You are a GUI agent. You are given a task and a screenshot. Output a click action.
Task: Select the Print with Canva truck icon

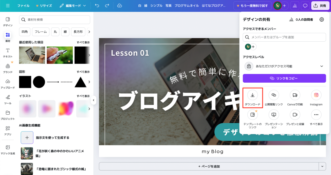pos(294,95)
